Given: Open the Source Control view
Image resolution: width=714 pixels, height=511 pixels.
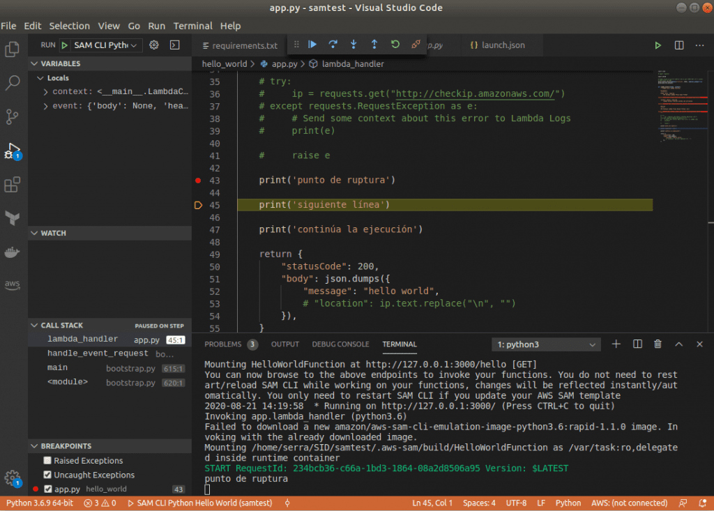Looking at the screenshot, I should pyautogui.click(x=13, y=116).
